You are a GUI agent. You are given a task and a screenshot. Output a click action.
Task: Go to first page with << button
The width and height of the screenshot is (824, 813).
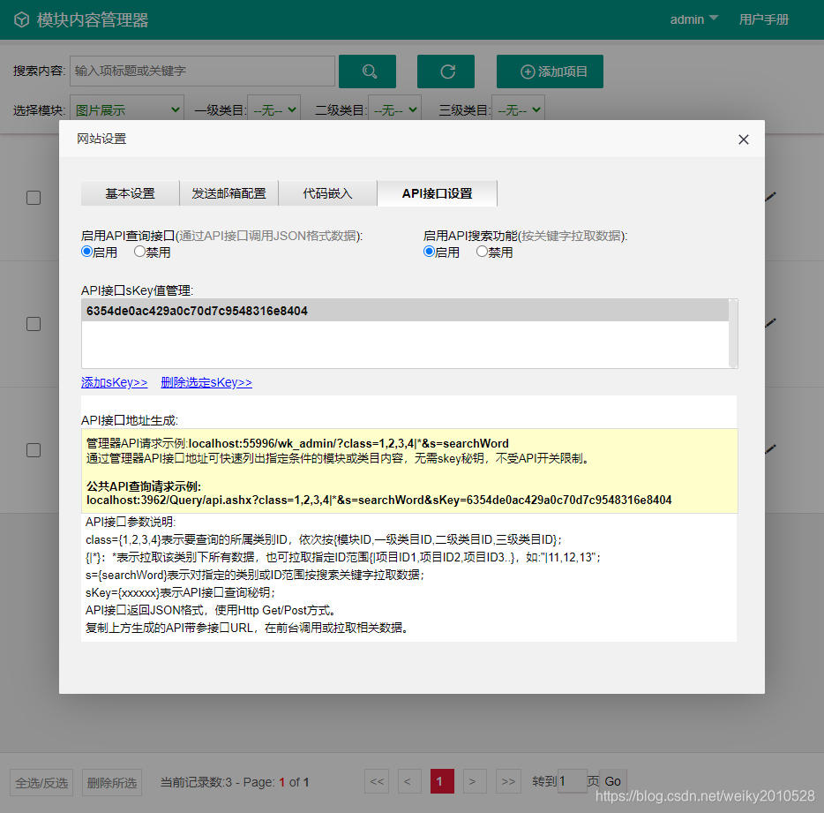pyautogui.click(x=377, y=781)
